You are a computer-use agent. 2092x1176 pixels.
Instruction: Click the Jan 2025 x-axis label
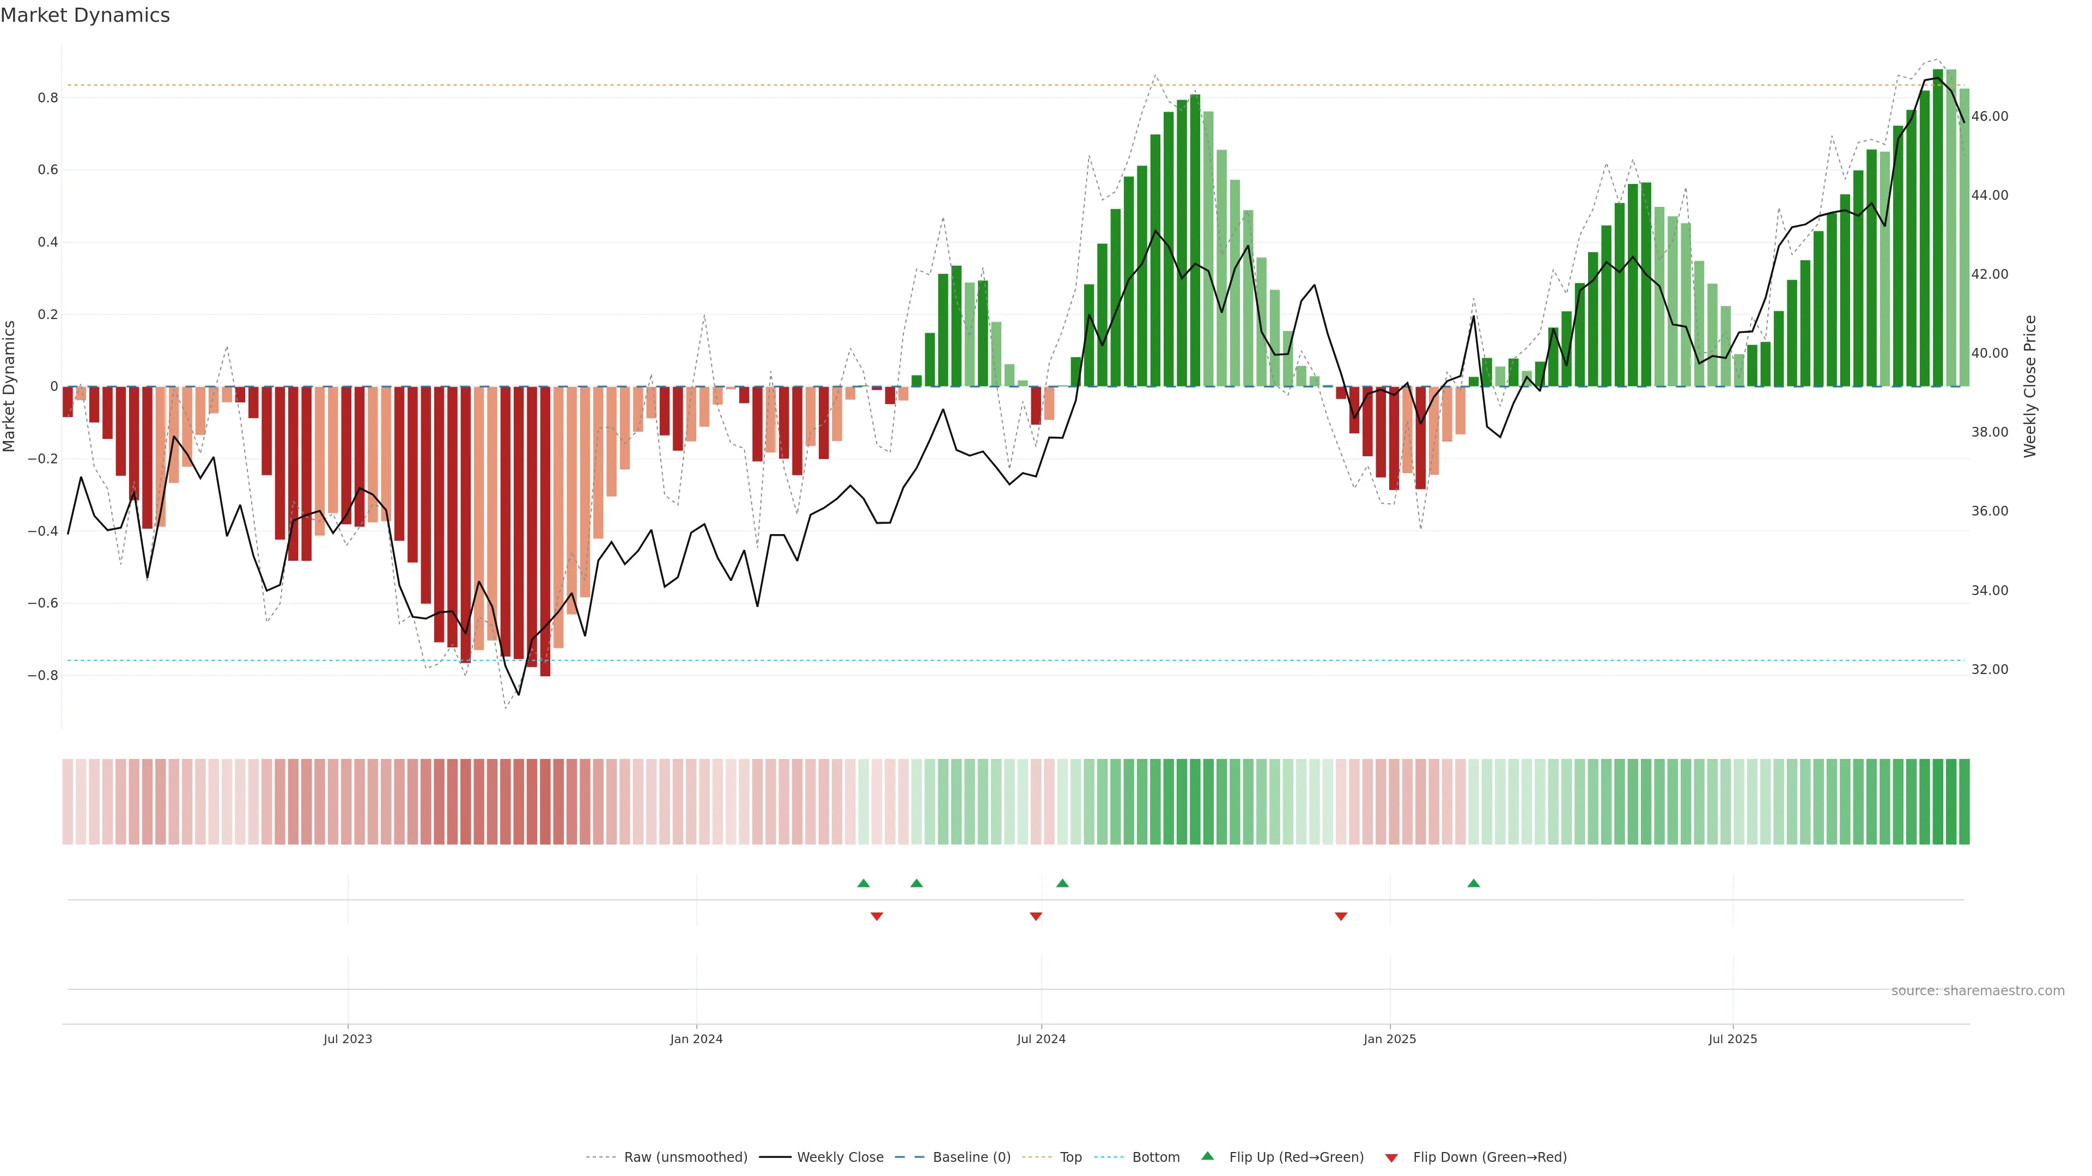(x=1390, y=1039)
